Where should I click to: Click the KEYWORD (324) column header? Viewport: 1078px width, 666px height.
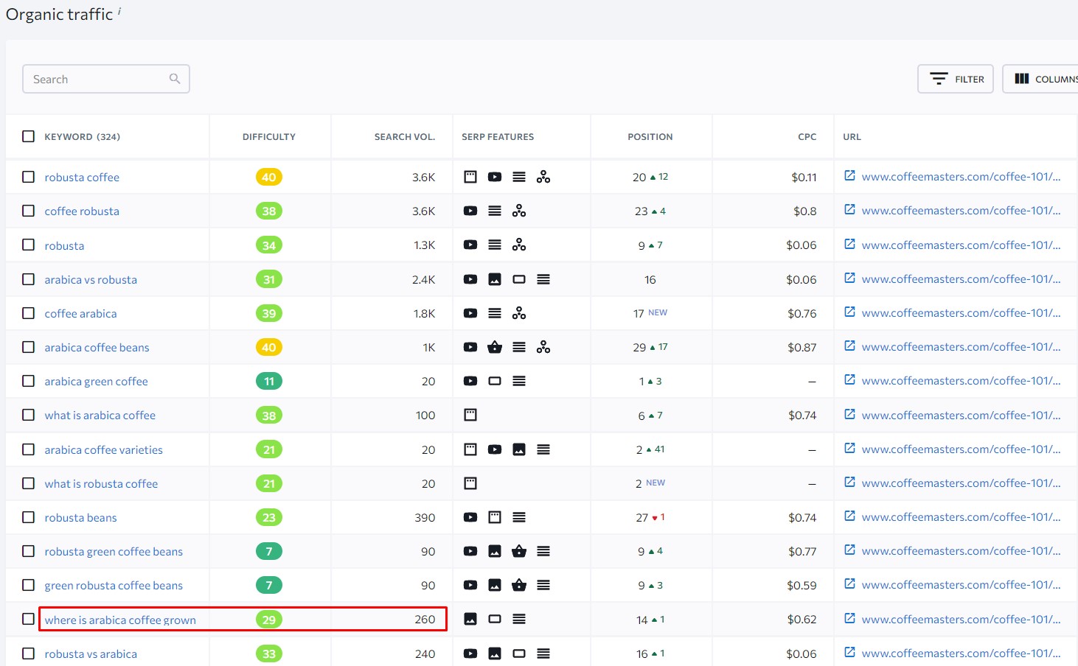[82, 137]
